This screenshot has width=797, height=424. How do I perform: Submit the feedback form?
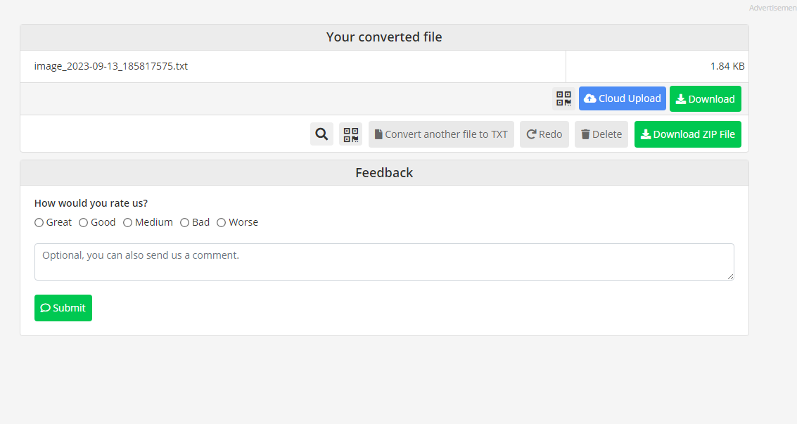tap(63, 308)
